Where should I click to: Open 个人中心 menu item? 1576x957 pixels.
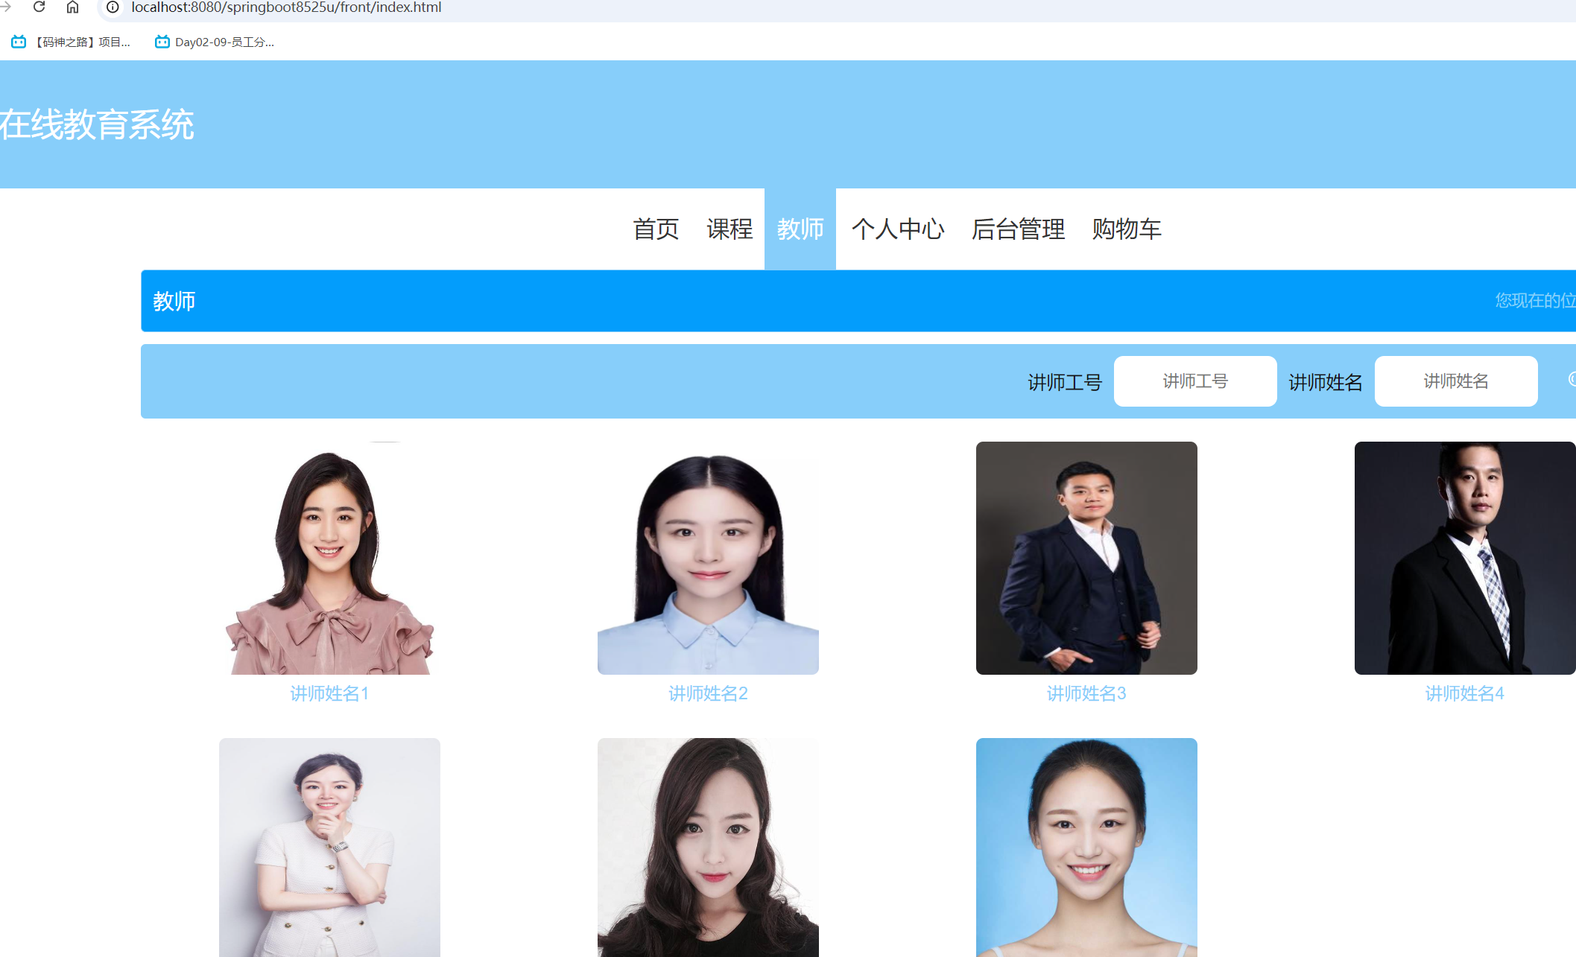898,229
